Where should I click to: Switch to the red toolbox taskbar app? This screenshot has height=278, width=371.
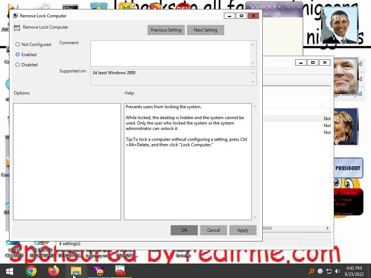click(120, 271)
